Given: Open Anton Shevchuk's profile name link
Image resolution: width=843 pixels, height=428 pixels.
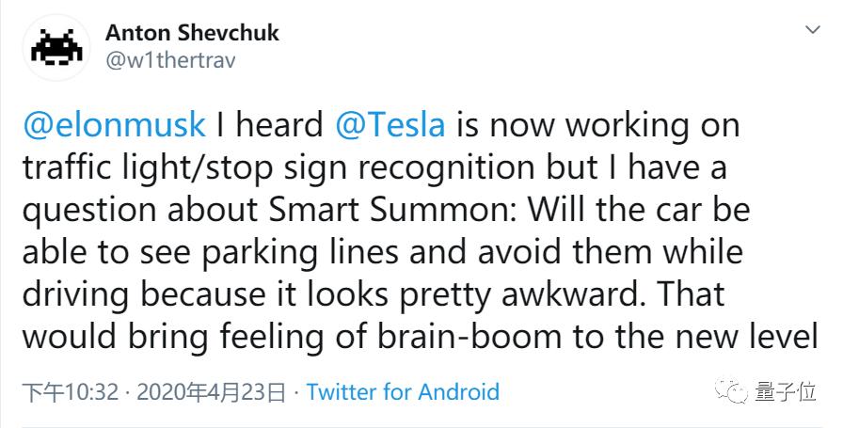Looking at the screenshot, I should click(x=192, y=33).
